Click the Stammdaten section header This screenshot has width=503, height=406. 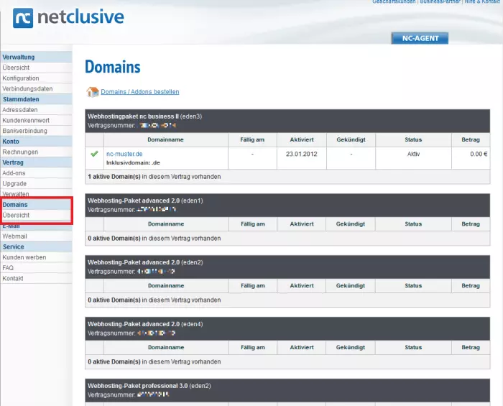point(36,99)
